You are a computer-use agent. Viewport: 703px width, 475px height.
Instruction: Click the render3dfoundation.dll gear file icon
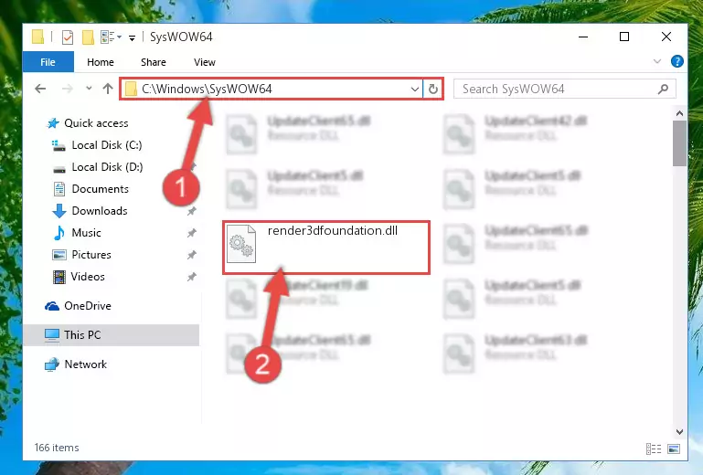tap(241, 244)
